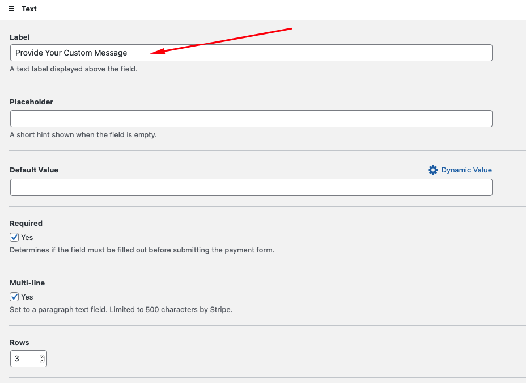526x383 pixels.
Task: Toggle the Multi-line Yes checkbox
Action: click(x=14, y=297)
